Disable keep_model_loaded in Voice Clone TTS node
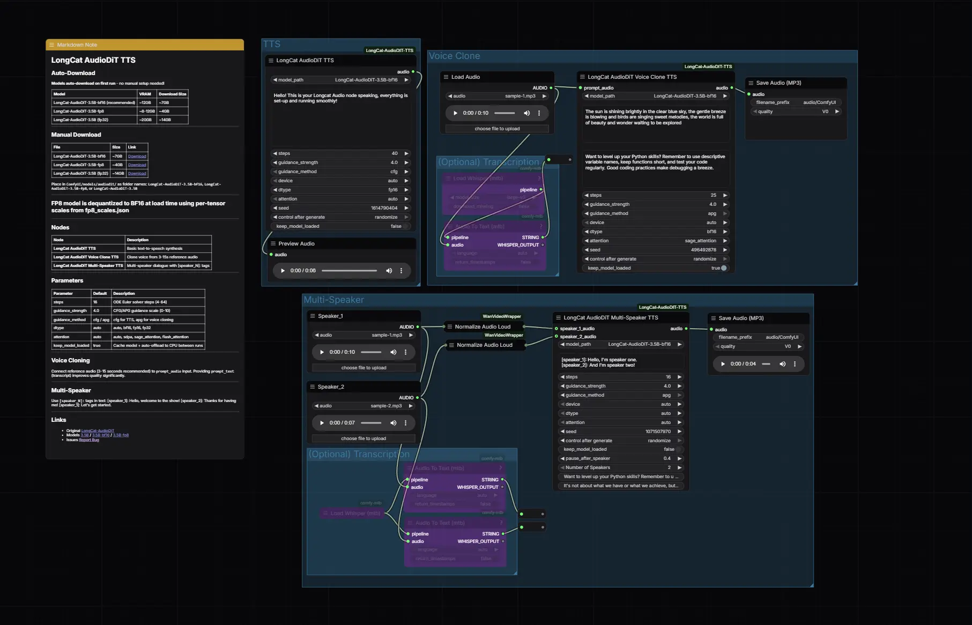This screenshot has width=972, height=625. [723, 268]
